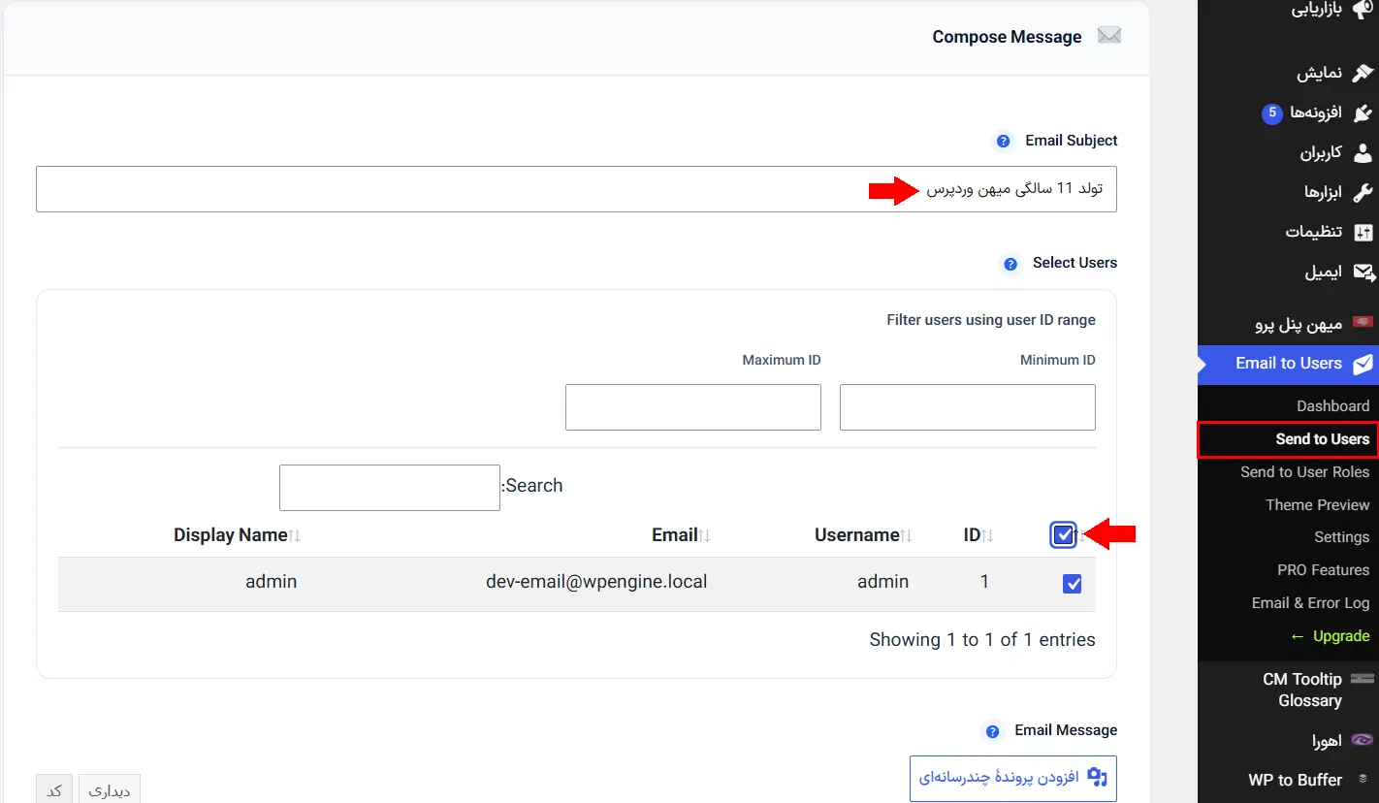This screenshot has width=1379, height=803.
Task: Click the Maximum ID input field
Action: [x=693, y=407]
